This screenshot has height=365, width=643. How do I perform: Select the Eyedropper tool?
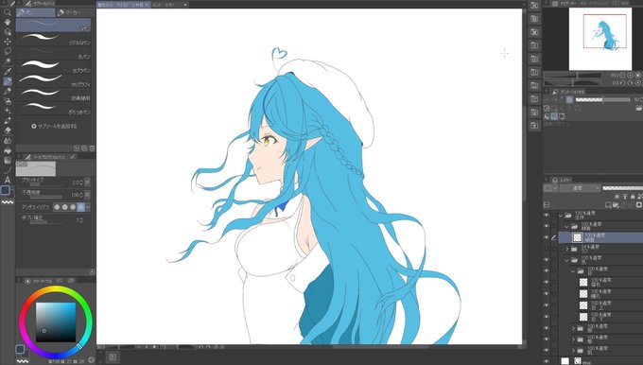[8, 71]
